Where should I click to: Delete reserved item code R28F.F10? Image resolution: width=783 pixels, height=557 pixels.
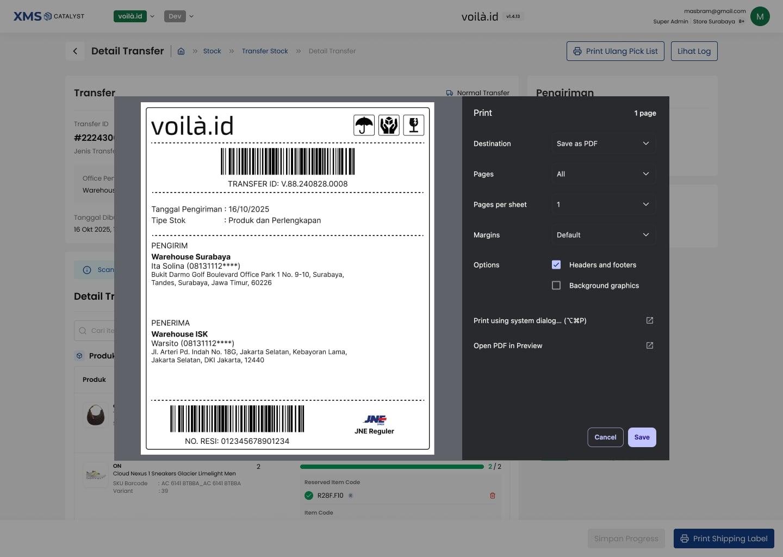click(493, 496)
